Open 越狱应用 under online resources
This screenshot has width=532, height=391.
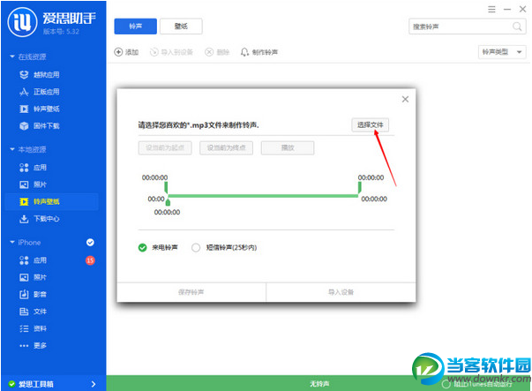(40, 75)
